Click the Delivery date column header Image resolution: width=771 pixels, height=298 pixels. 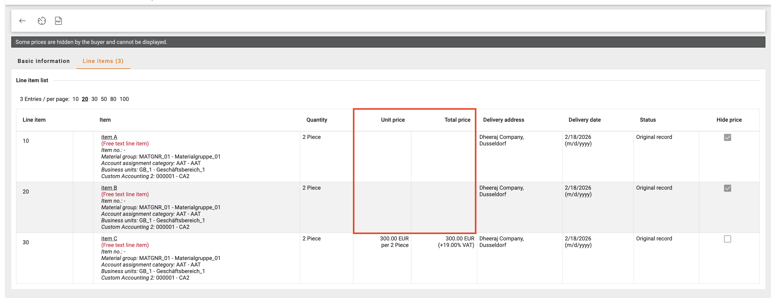tap(584, 120)
